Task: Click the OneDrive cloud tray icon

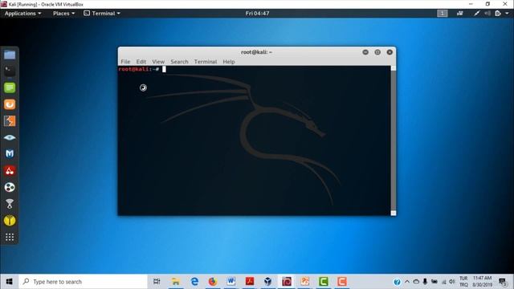Action: [416, 282]
